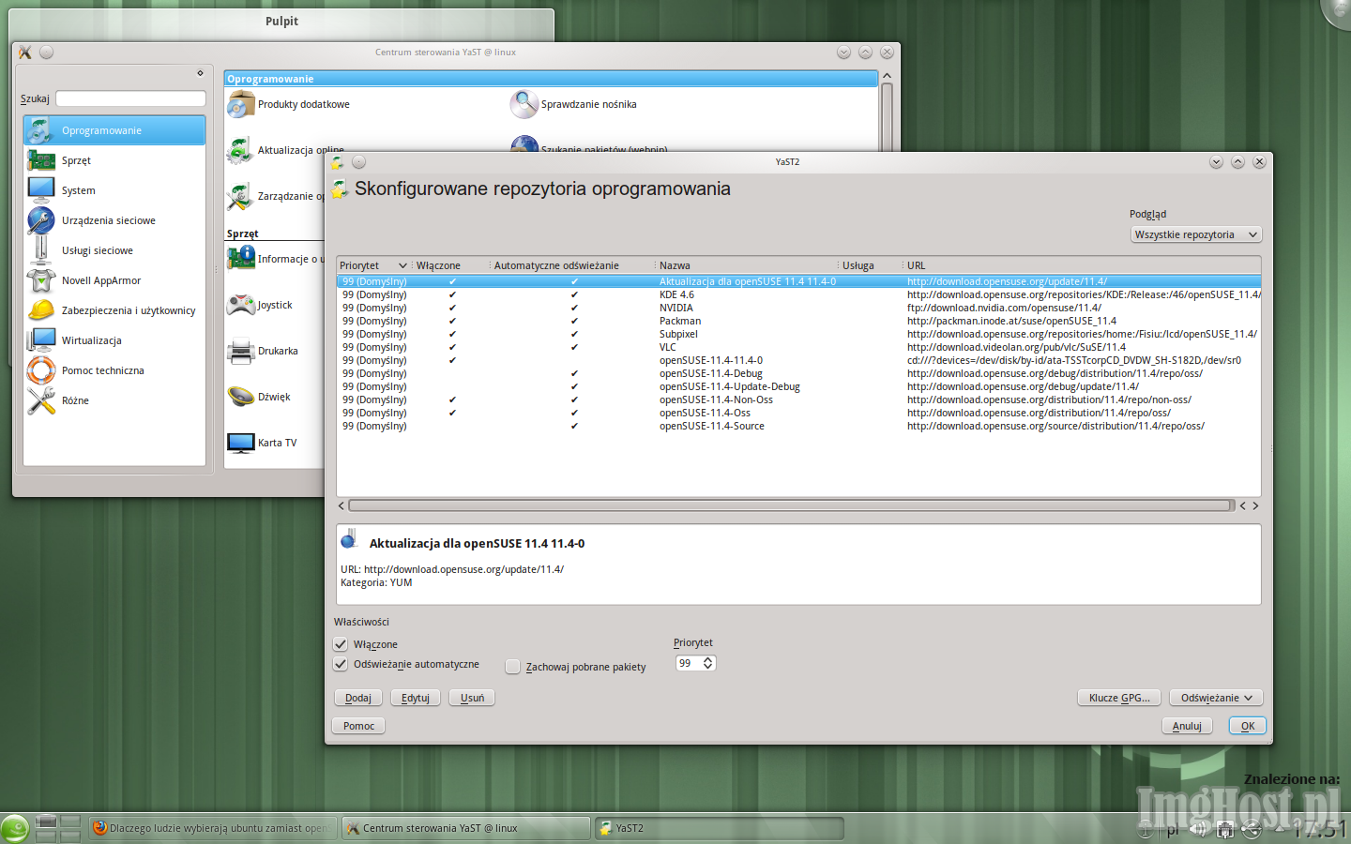
Task: Click the Dodaj button
Action: pos(358,698)
